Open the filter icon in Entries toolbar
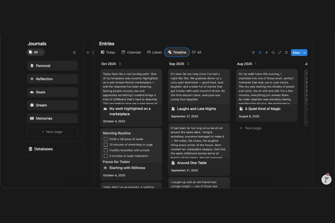This screenshot has height=223, width=335. pyautogui.click(x=253, y=53)
